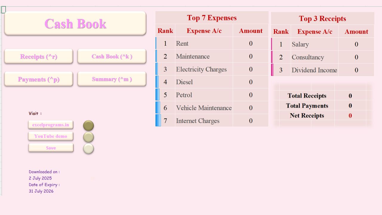382x215 pixels.
Task: Switch to the Cash Book (^k) view
Action: click(x=112, y=56)
